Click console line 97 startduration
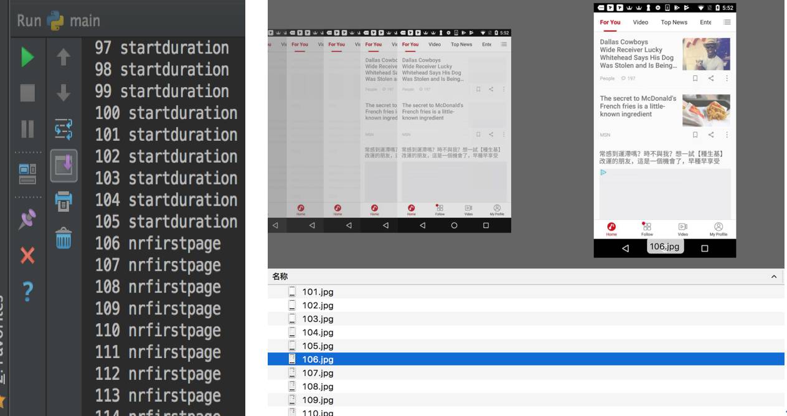This screenshot has height=416, width=787. click(162, 48)
